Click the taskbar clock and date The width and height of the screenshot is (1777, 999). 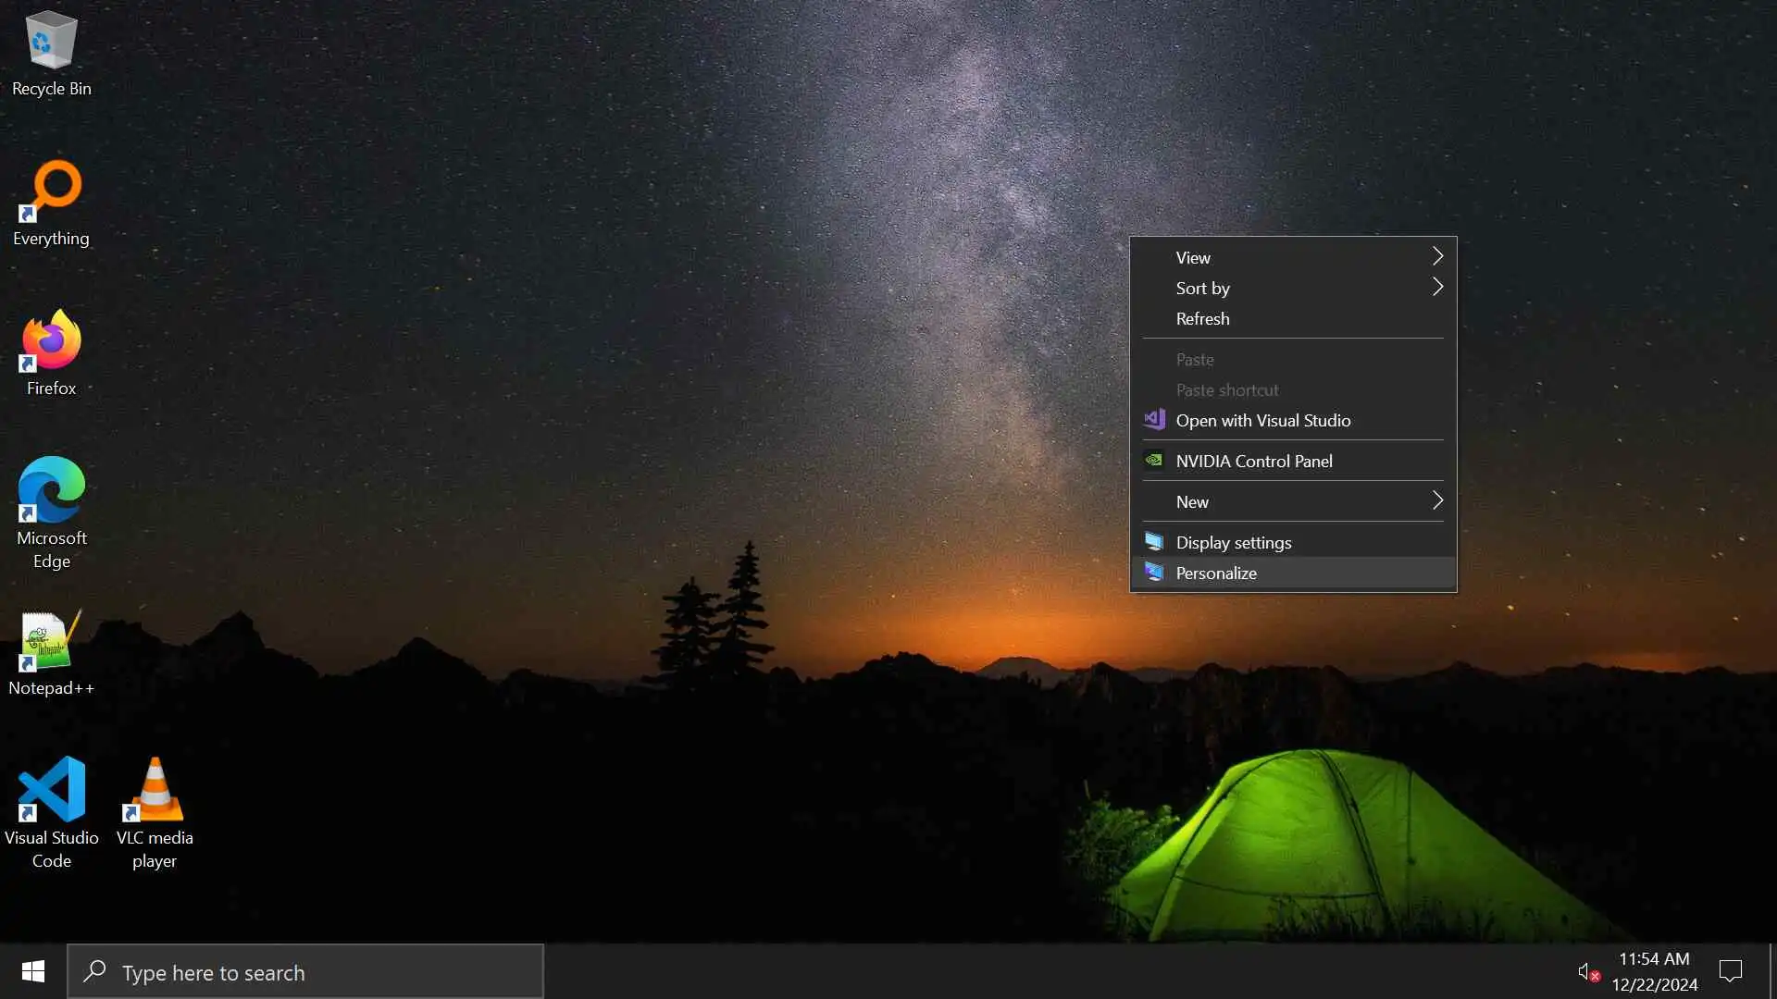(x=1654, y=972)
